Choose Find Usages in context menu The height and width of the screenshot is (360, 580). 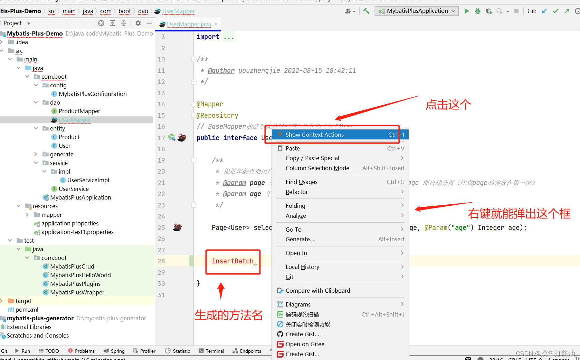pos(340,182)
